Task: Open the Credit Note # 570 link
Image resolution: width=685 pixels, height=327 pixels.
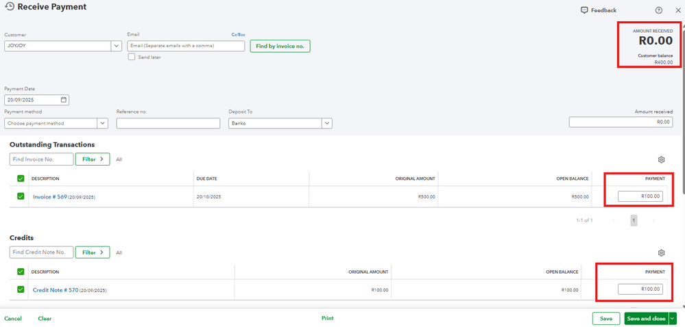Action: 56,290
